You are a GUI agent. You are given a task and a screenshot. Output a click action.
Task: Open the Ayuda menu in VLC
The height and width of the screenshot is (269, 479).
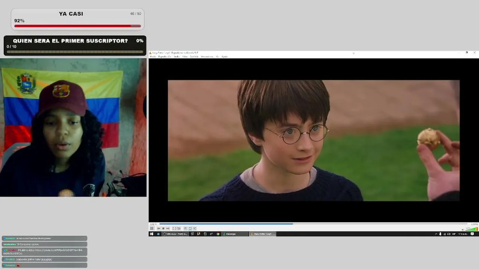[x=225, y=56]
